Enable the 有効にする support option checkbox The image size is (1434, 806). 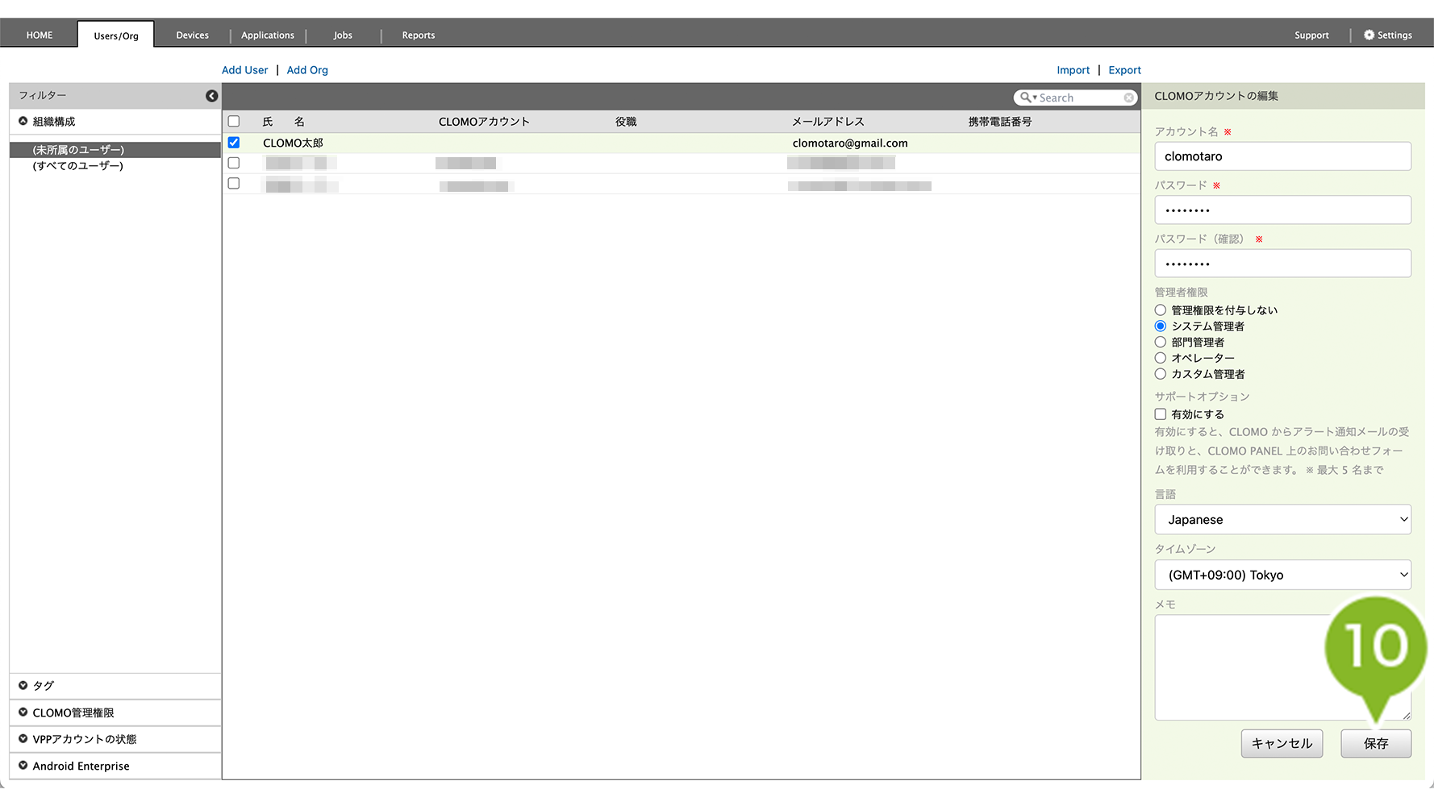[x=1161, y=414]
